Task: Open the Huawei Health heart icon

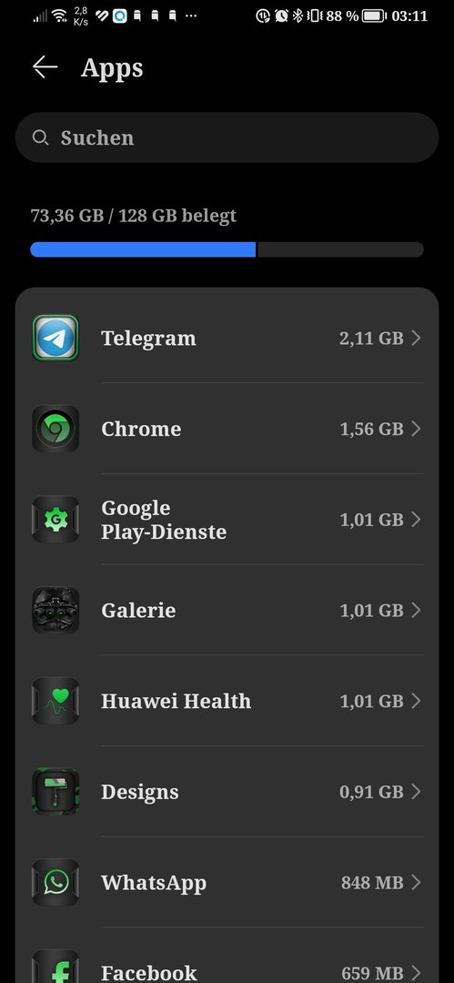Action: pyautogui.click(x=55, y=701)
